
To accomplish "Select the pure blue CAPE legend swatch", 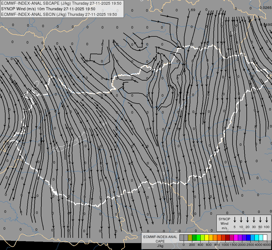I will tap(248, 237).
